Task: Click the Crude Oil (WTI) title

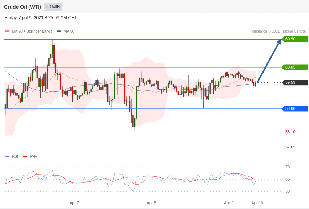Action: [23, 7]
